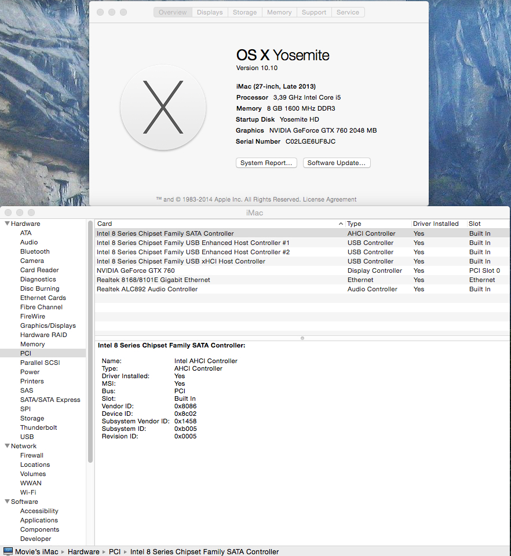Collapse the Network section triangle
This screenshot has width=511, height=556.
point(7,446)
